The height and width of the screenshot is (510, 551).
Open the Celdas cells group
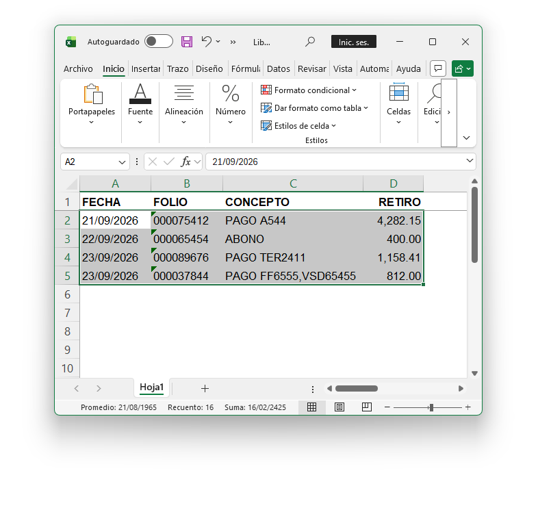tap(398, 104)
